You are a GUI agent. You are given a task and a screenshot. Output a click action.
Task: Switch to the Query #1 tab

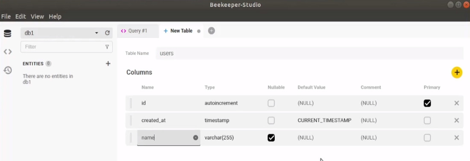pyautogui.click(x=138, y=31)
